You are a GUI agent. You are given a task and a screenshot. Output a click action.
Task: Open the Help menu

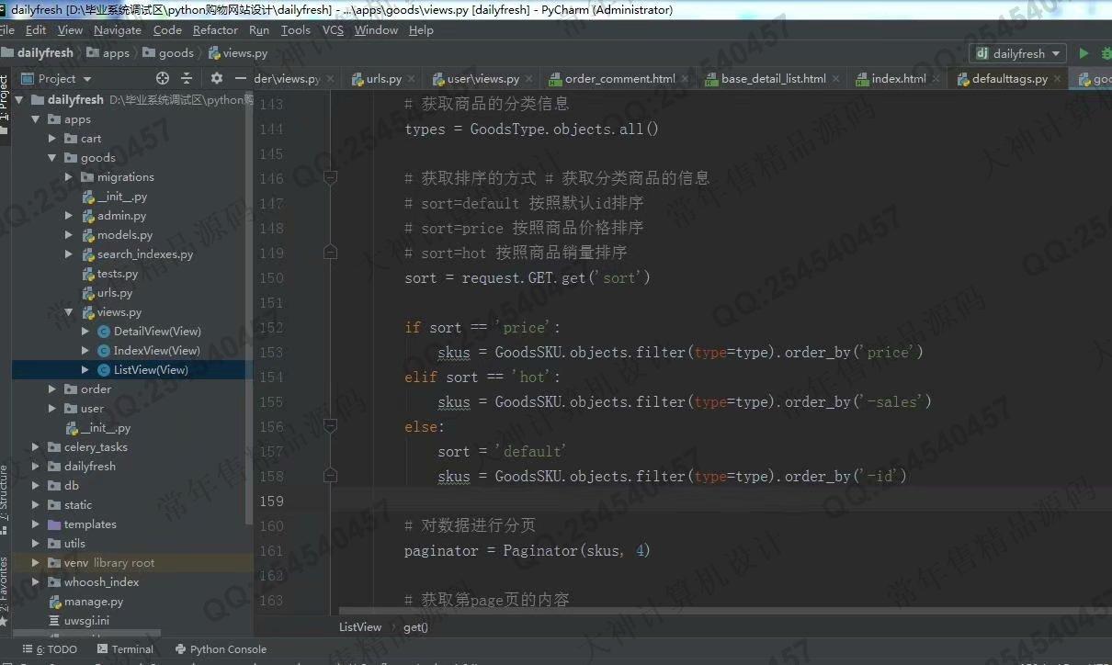tap(421, 30)
